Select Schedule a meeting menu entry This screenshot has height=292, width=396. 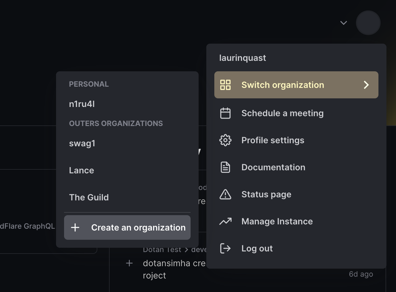point(282,113)
